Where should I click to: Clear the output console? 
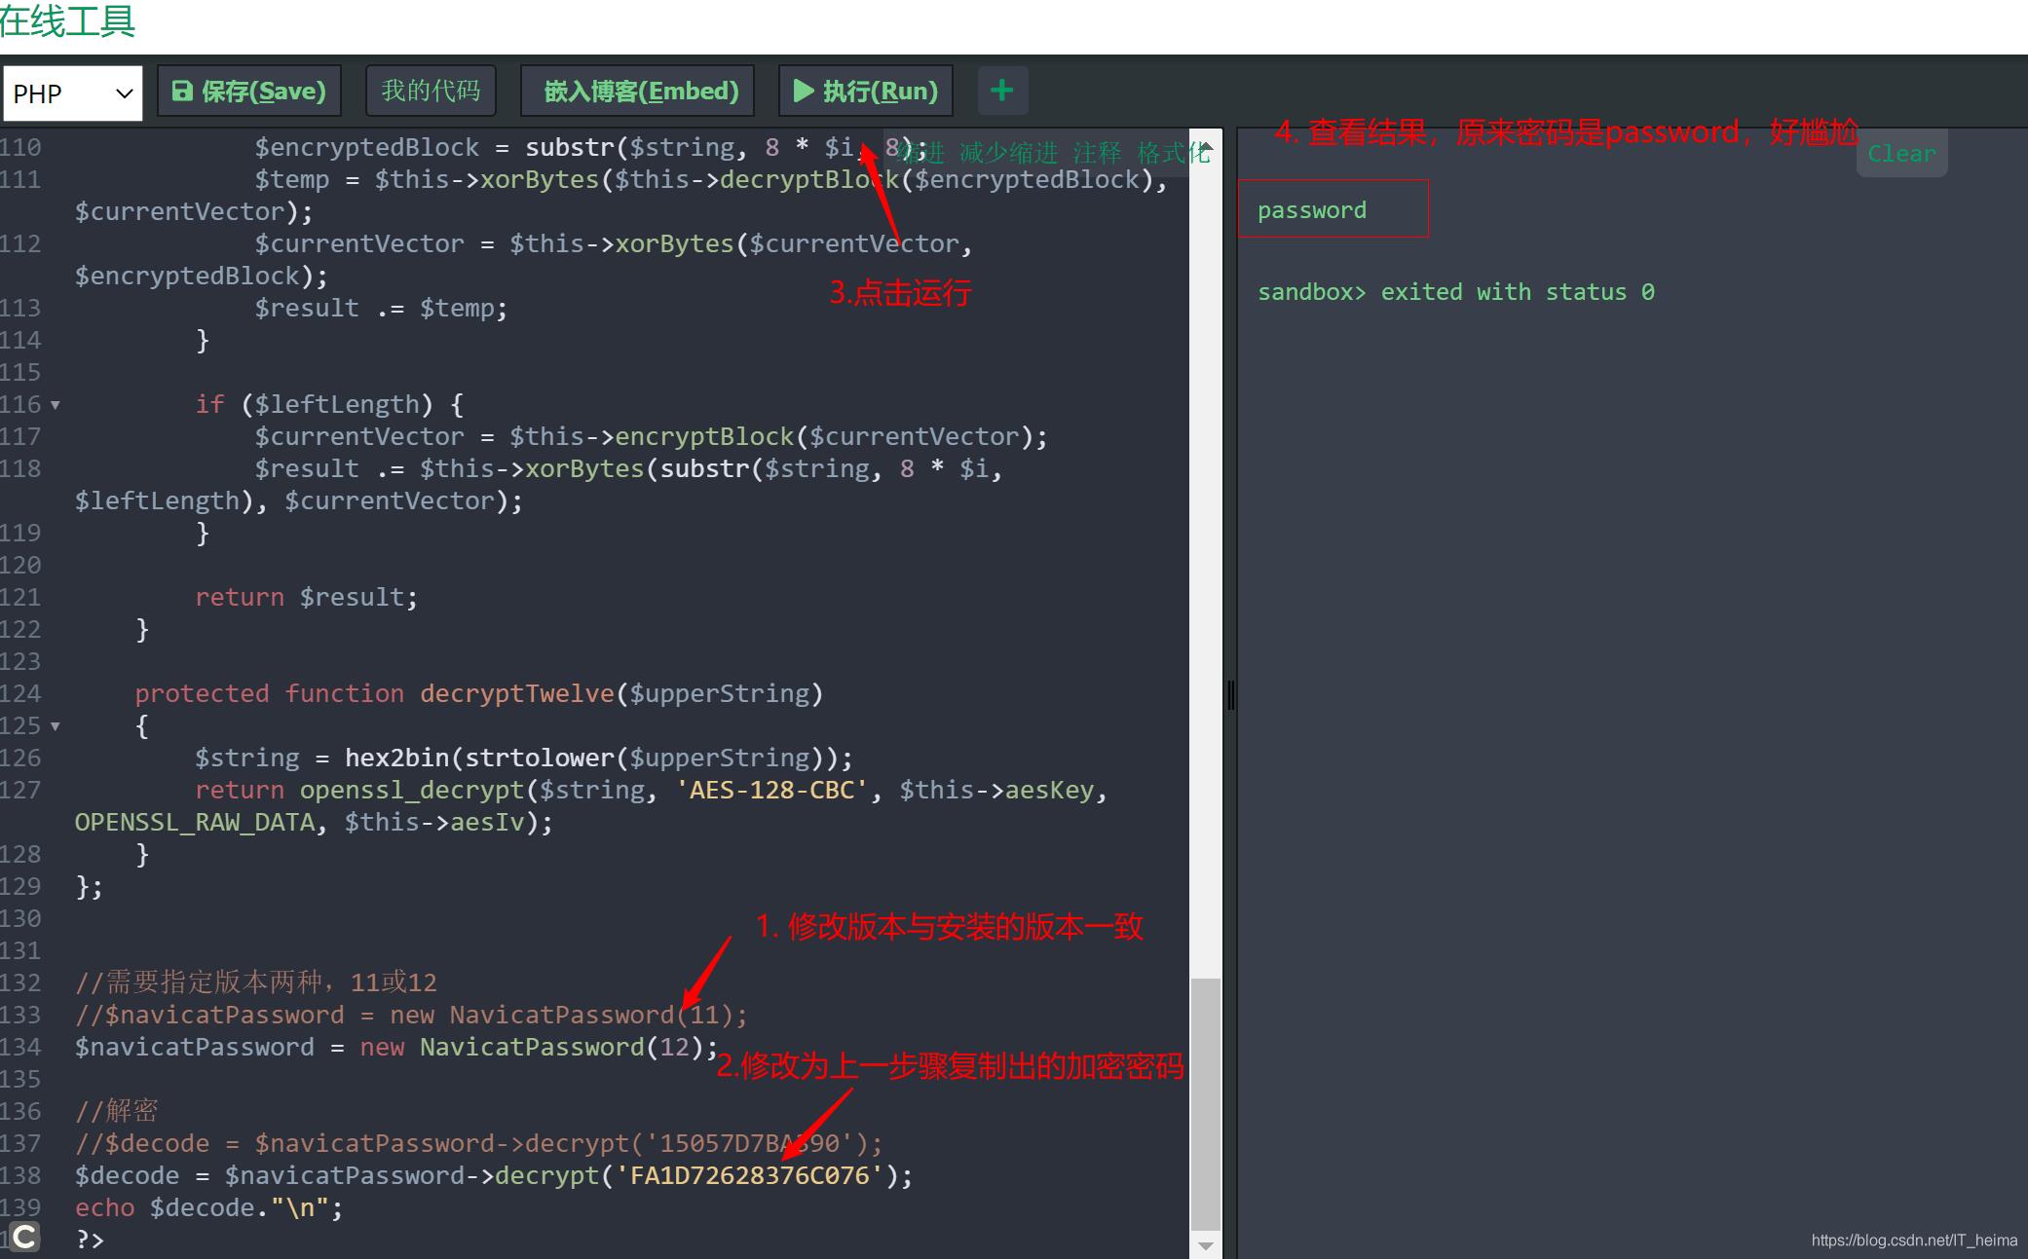click(1900, 154)
